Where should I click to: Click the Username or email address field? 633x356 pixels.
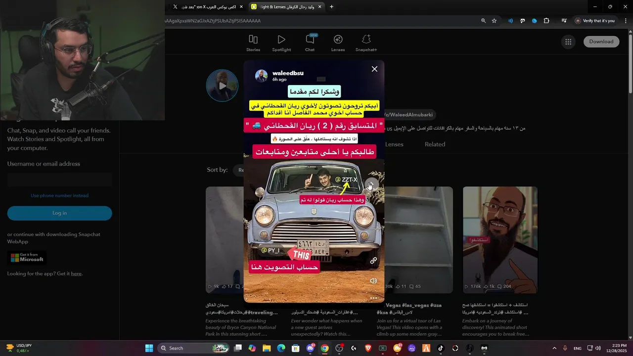coord(59,179)
